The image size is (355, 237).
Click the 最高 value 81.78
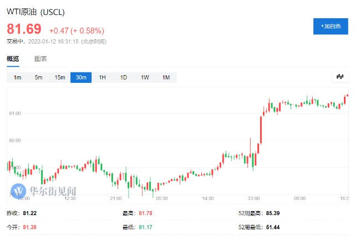[145, 213]
